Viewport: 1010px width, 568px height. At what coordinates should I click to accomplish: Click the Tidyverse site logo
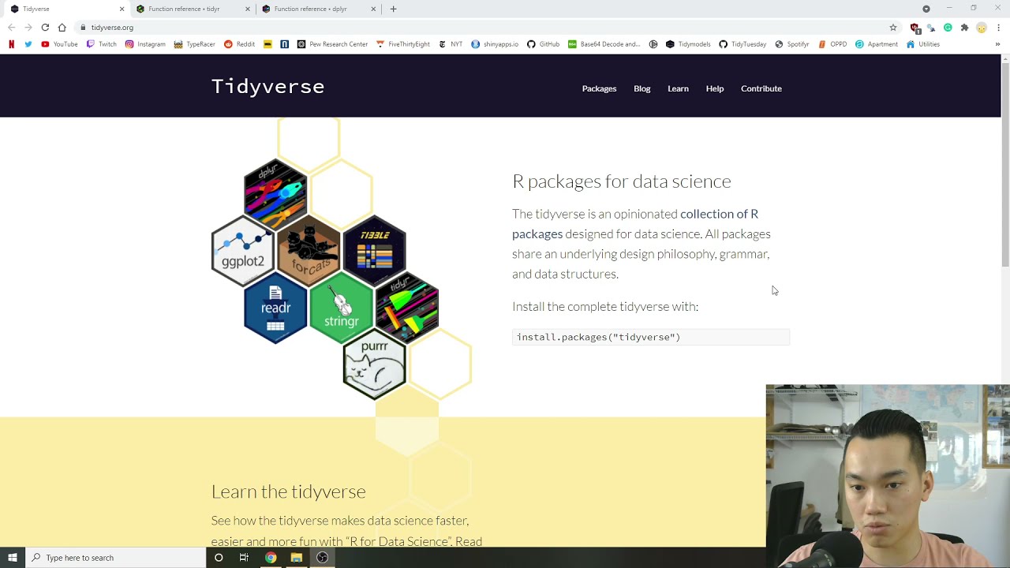coord(268,87)
